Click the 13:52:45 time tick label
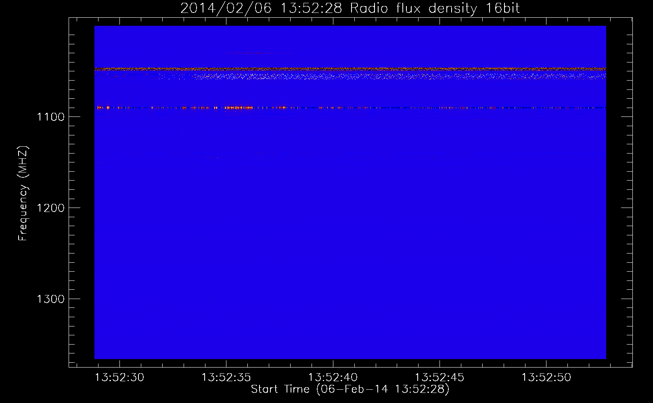653x403 pixels. [x=440, y=378]
